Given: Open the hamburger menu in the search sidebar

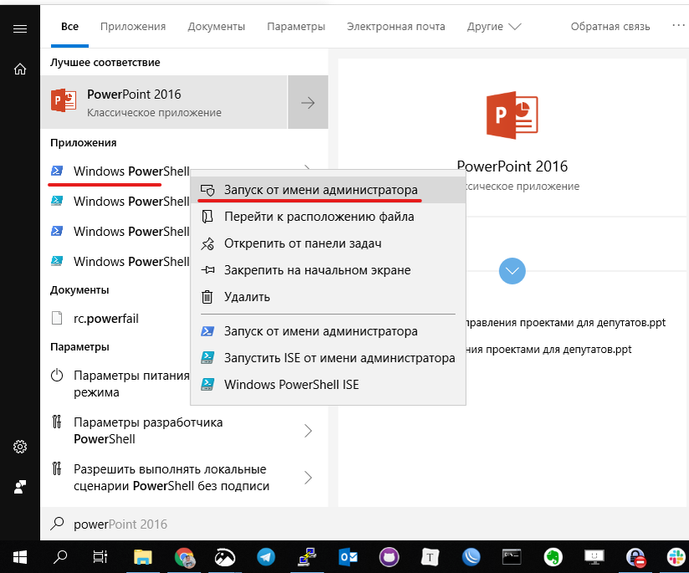Looking at the screenshot, I should pos(20,29).
